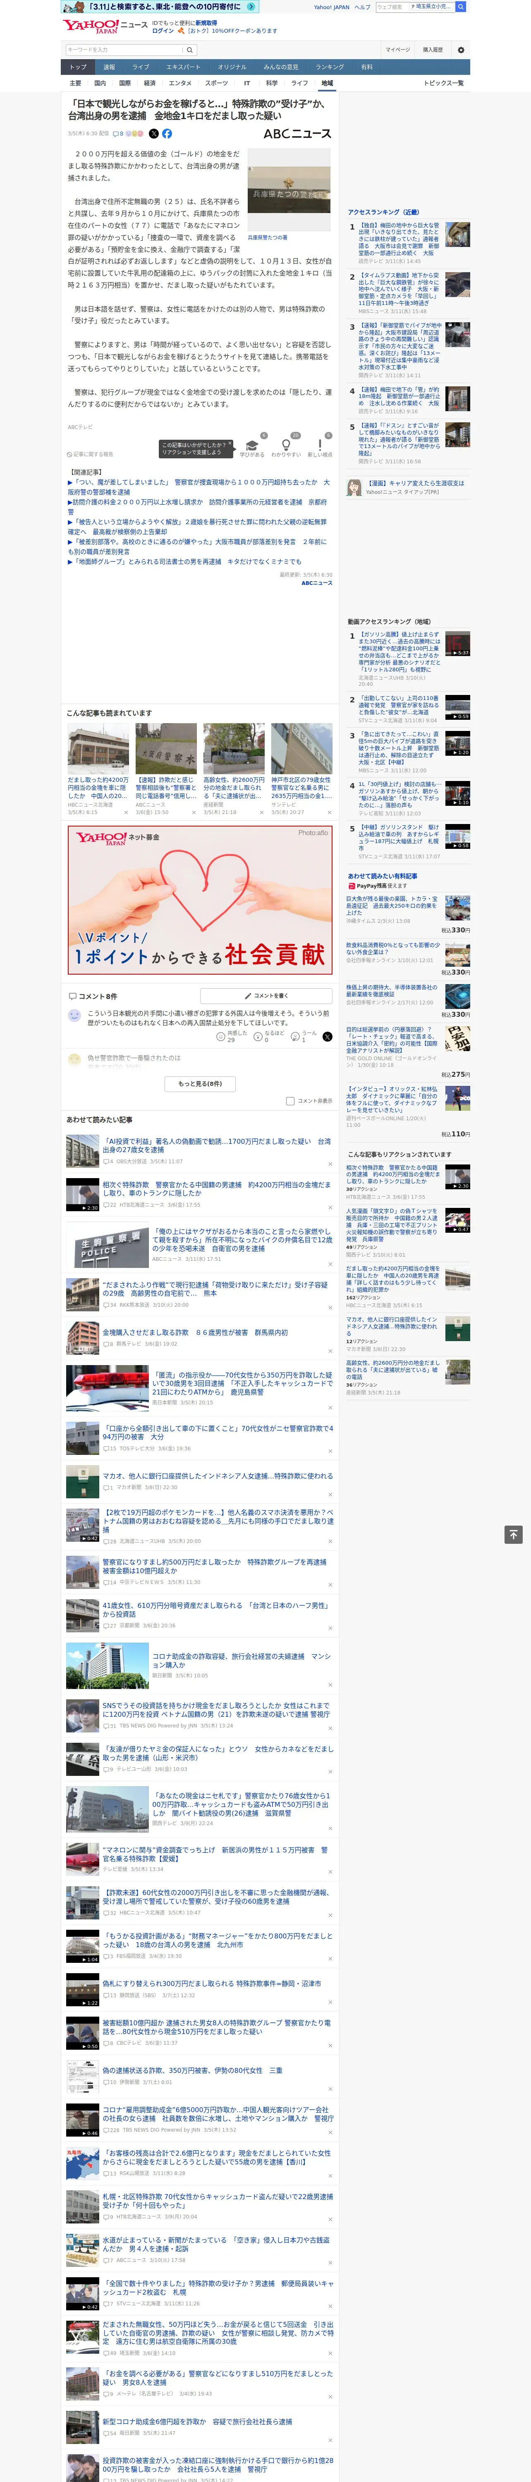Tick the コメント非表示 checkbox

point(290,1100)
